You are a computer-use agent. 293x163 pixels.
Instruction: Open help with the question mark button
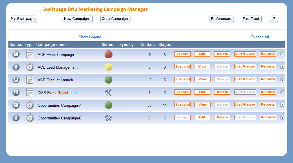(x=274, y=19)
